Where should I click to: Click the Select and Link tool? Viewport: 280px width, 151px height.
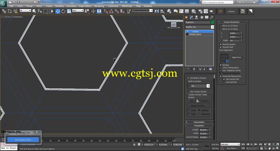coord(4,11)
